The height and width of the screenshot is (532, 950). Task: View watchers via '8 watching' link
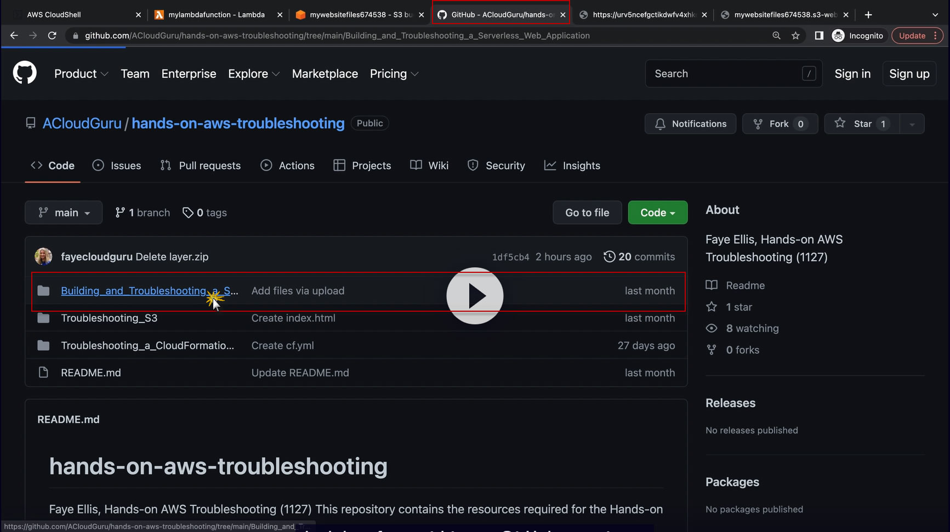click(x=742, y=328)
